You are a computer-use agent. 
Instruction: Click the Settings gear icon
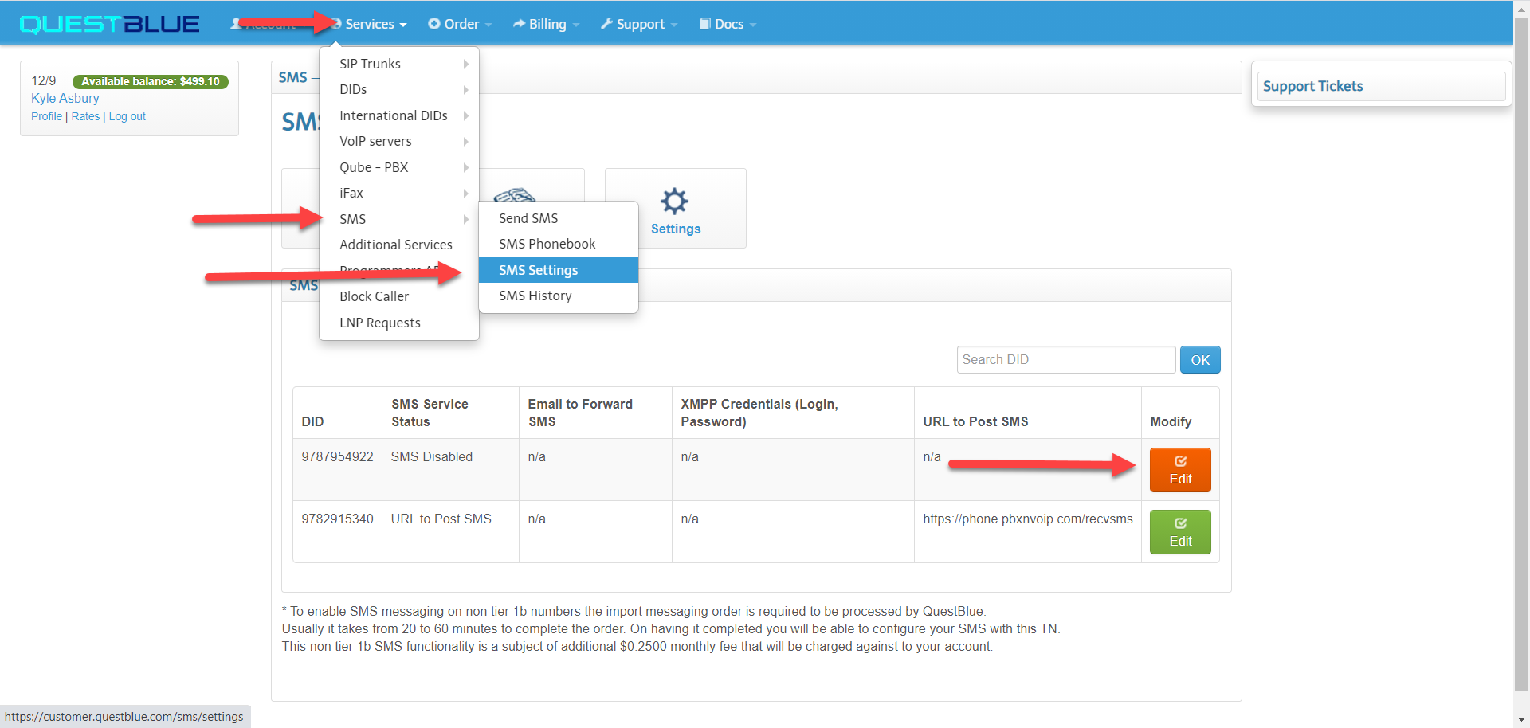click(x=675, y=201)
